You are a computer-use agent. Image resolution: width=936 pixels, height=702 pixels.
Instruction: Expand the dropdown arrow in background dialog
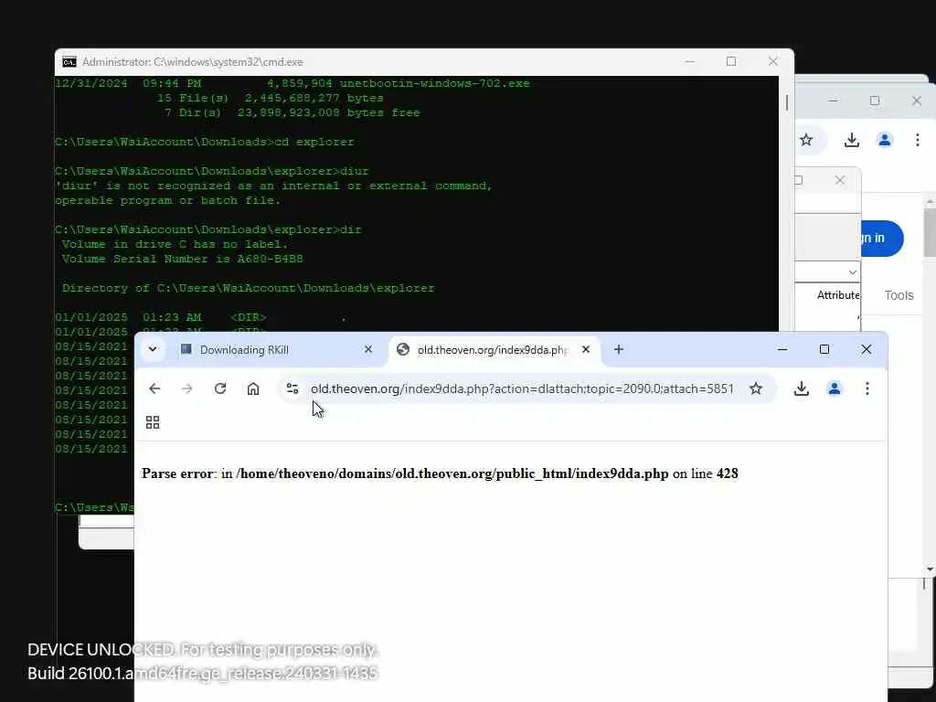pos(853,272)
